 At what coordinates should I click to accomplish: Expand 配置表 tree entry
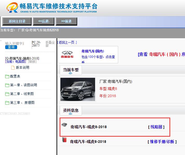[15, 76]
